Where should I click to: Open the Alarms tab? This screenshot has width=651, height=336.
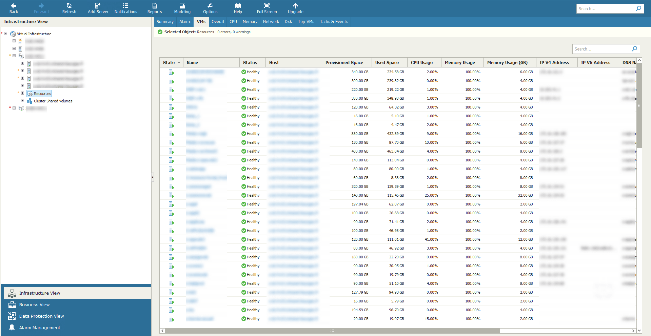[185, 22]
